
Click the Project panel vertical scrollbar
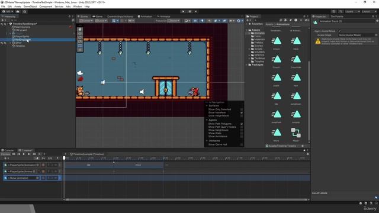309,101
